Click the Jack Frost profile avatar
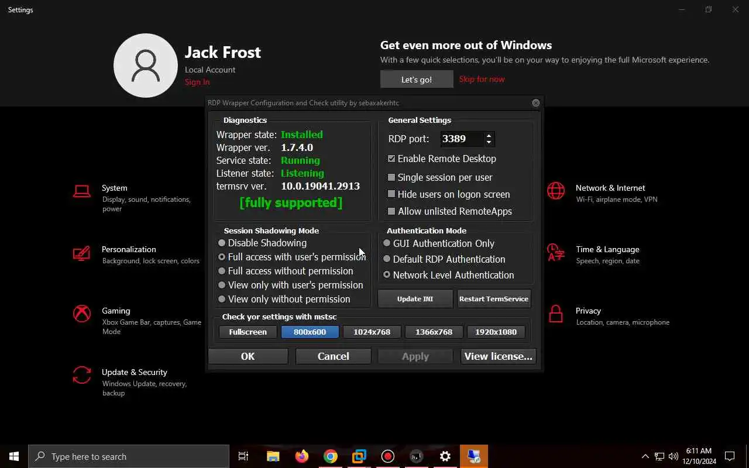This screenshot has width=749, height=468. coord(146,66)
